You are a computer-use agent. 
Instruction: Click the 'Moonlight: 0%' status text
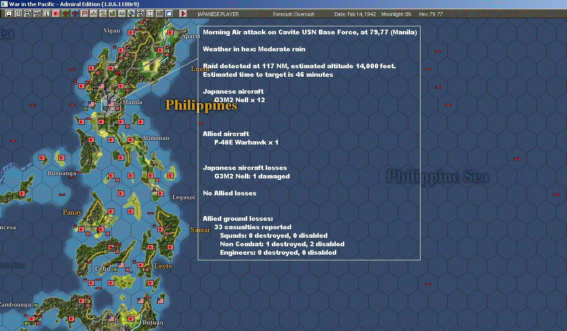coord(396,14)
